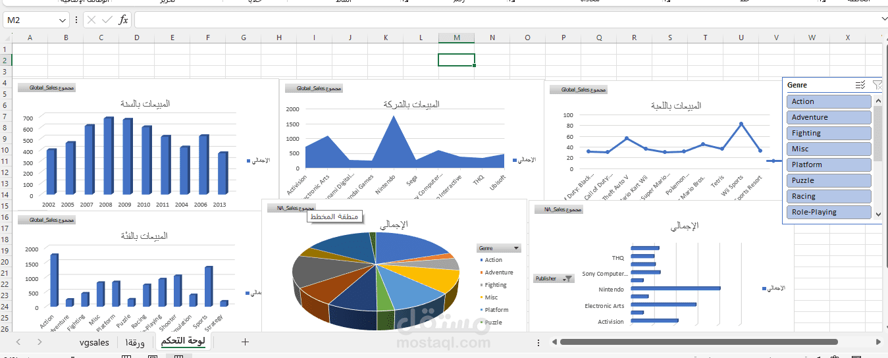Screen dimensions: 888x358
Task: Select row 2 header
Action: pos(5,61)
